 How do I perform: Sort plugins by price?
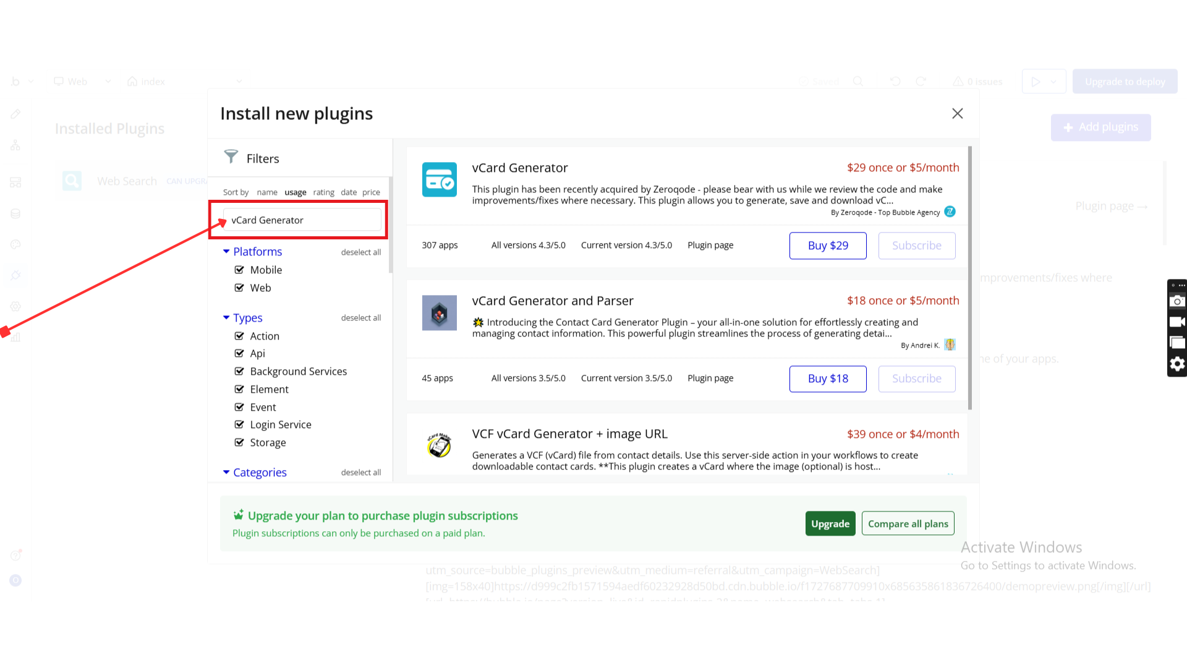(371, 192)
